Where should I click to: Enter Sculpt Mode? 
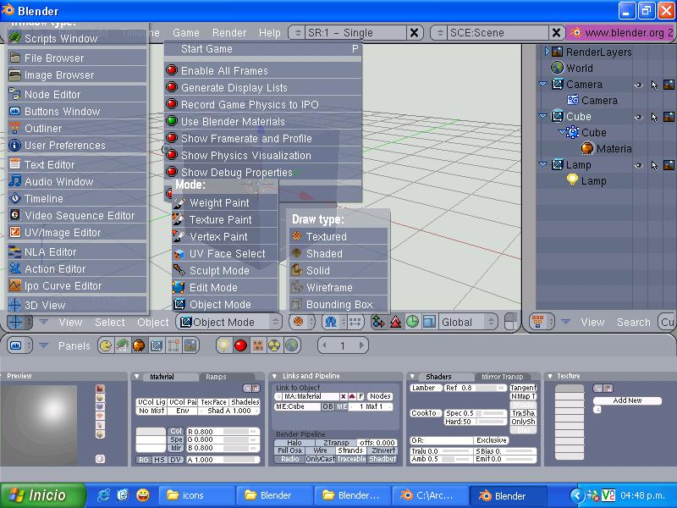point(224,270)
